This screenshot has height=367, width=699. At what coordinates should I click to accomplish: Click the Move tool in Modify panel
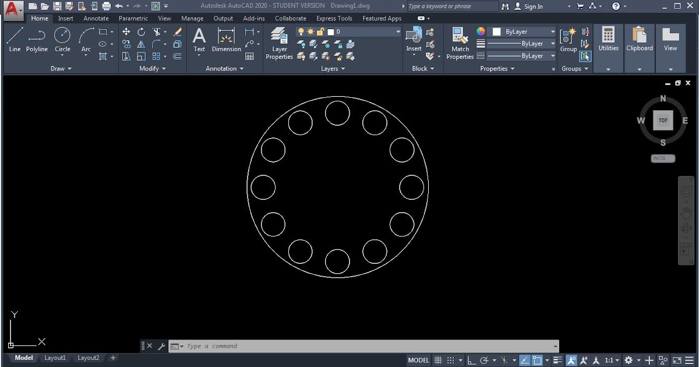pos(127,31)
